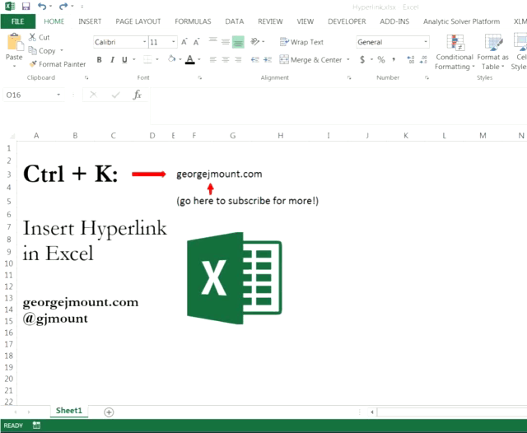Apply Comma Style format
Viewport: 527px width, 433px height.
point(394,60)
